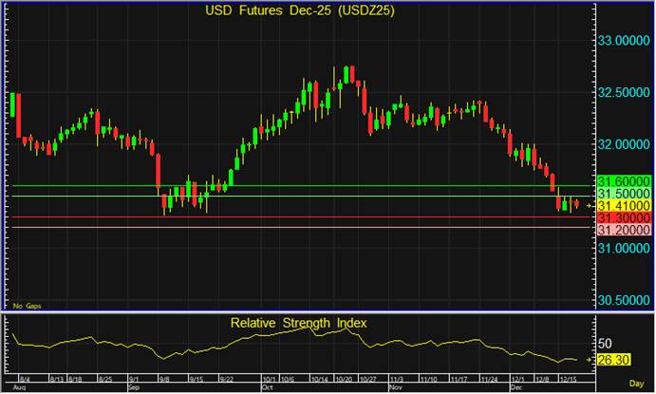Viewport: 656px width, 394px height.
Task: Click the Sep month label on time axis
Action: click(133, 388)
